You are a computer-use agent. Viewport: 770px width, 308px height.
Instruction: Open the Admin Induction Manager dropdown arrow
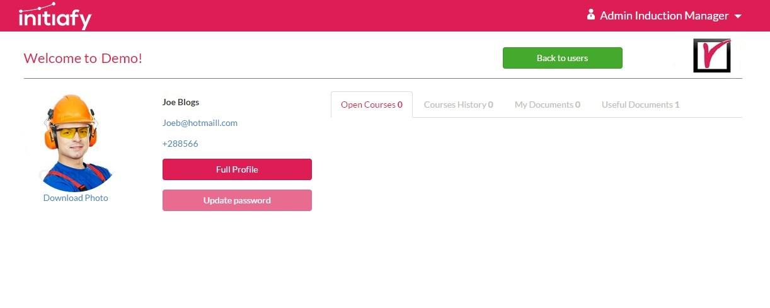point(738,16)
